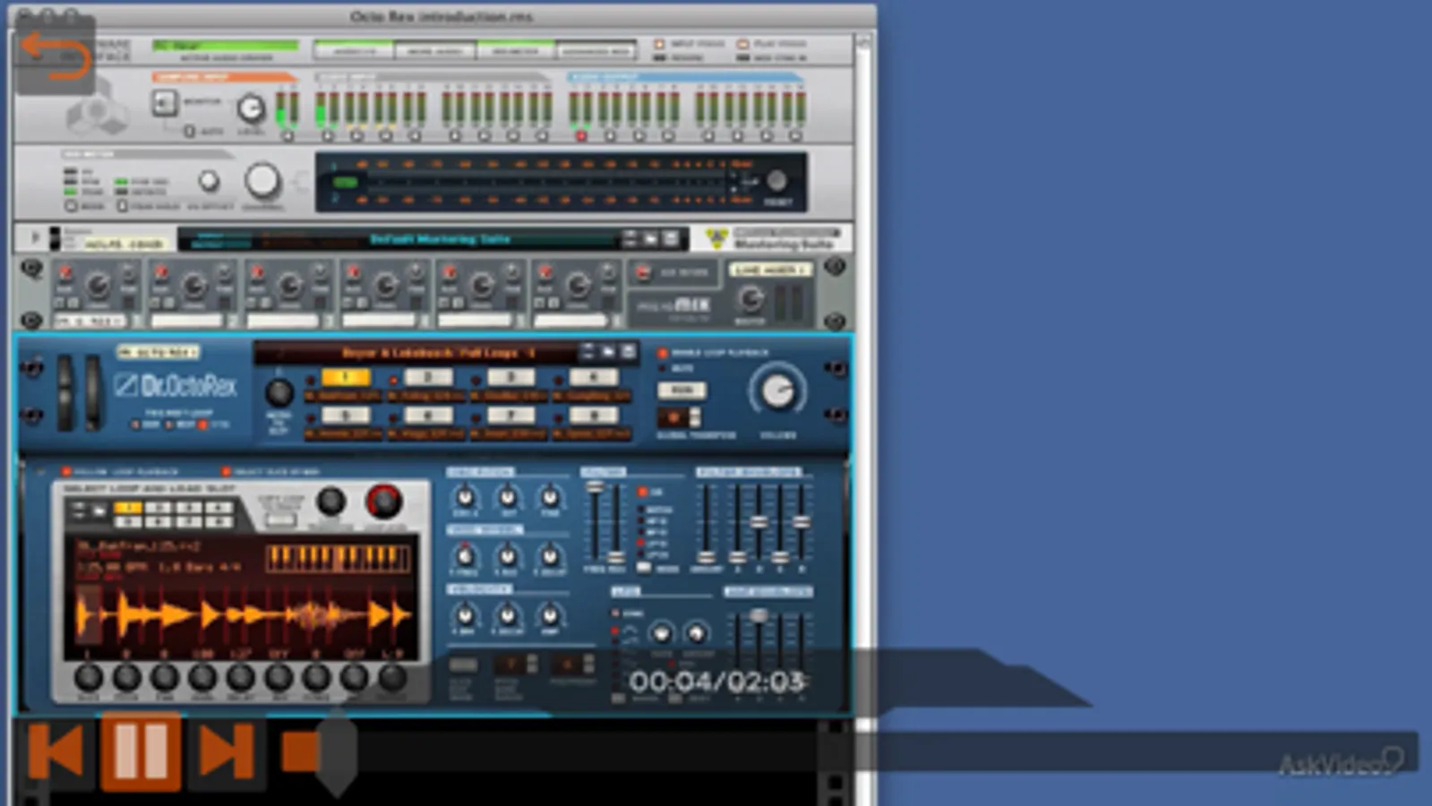Click the mini keyboard in the waveform display
The width and height of the screenshot is (1432, 806).
(x=338, y=560)
